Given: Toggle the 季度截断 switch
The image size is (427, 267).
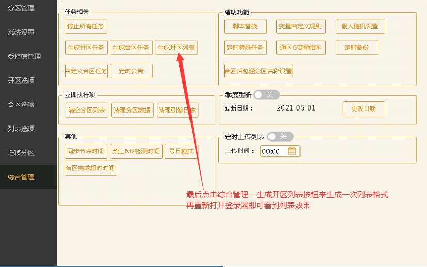Looking at the screenshot, I should click(266, 95).
